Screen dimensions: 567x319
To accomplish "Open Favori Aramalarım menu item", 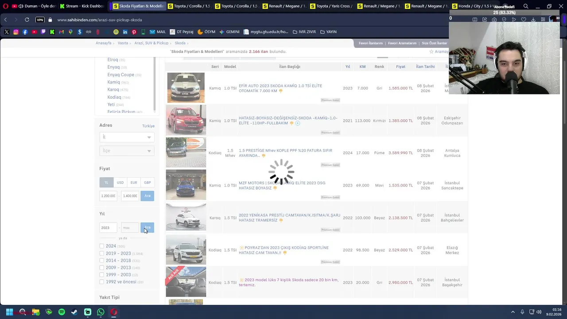I will pyautogui.click(x=402, y=43).
